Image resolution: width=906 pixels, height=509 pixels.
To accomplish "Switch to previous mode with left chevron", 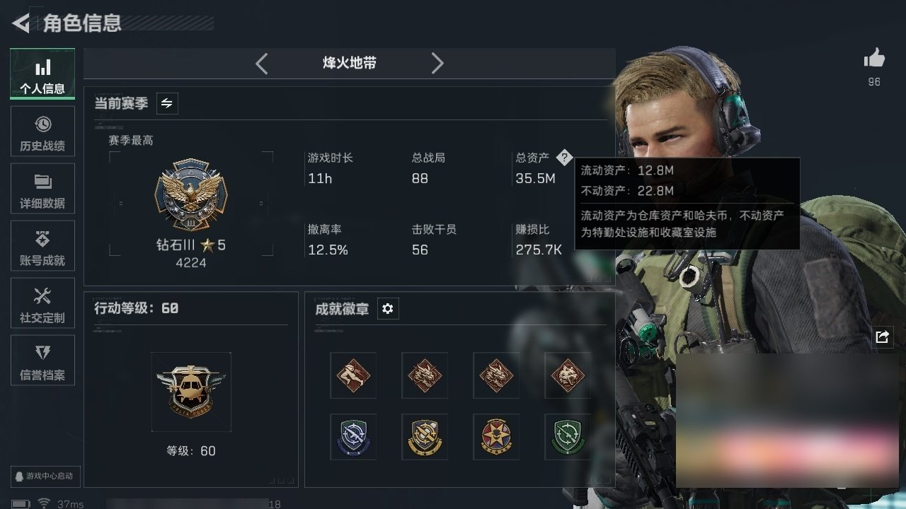I will [262, 64].
